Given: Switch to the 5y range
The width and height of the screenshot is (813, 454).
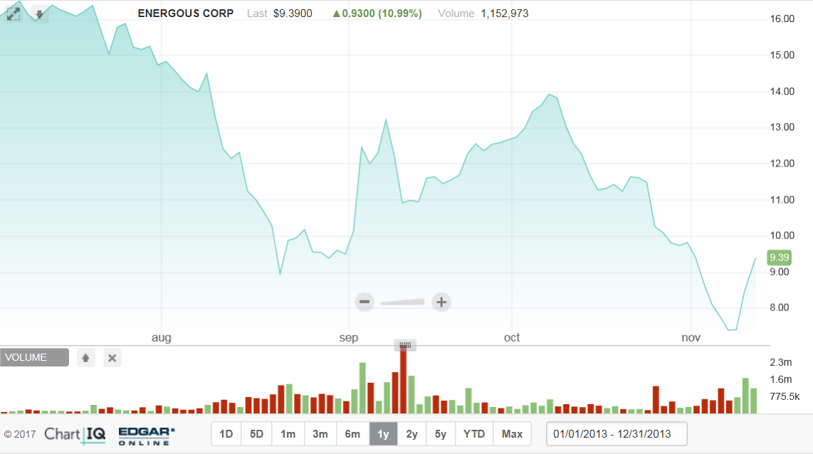Looking at the screenshot, I should (x=441, y=434).
